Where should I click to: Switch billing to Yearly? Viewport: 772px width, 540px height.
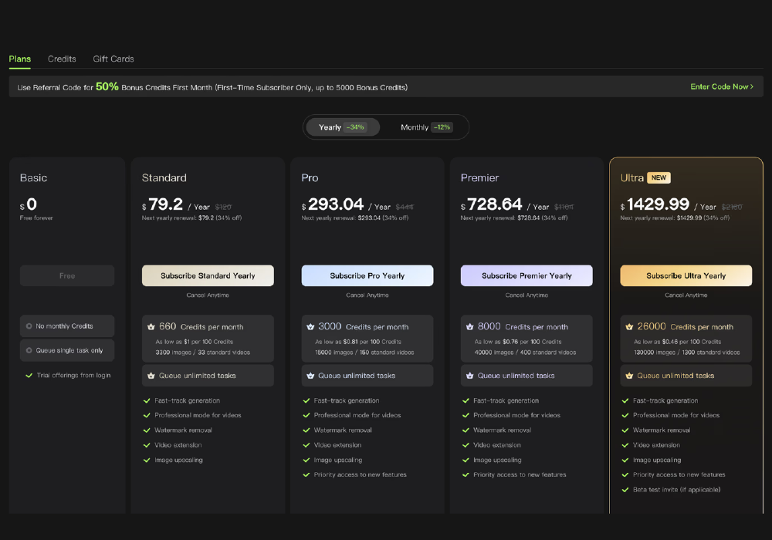click(342, 127)
